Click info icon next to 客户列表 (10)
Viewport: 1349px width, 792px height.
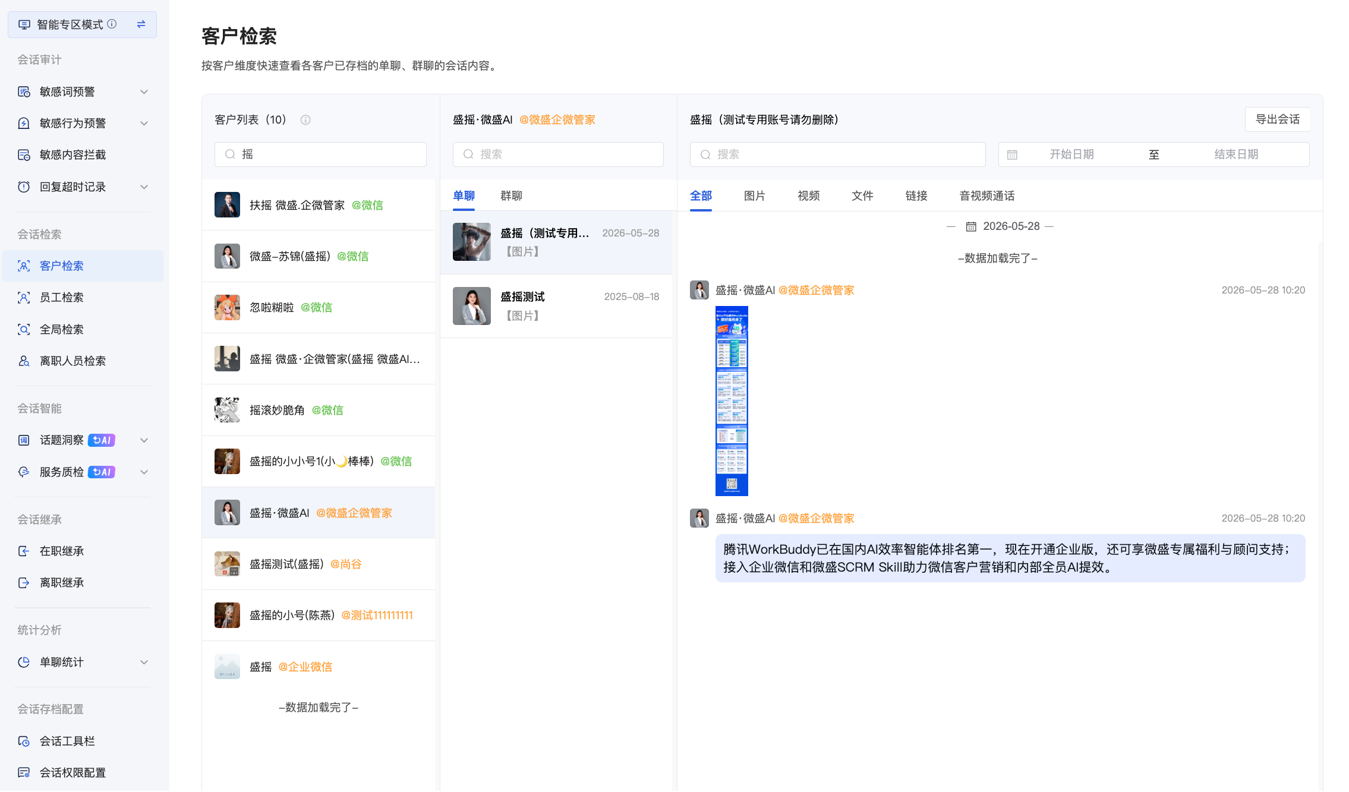(305, 120)
